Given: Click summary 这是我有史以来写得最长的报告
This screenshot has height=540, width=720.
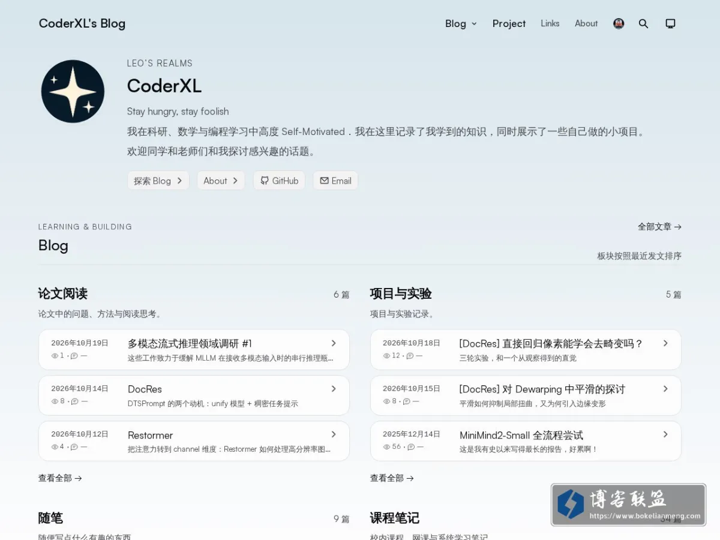Looking at the screenshot, I should (x=529, y=449).
